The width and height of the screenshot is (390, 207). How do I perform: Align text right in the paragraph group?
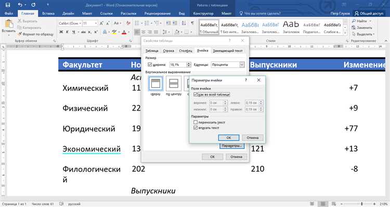[x=150, y=32]
